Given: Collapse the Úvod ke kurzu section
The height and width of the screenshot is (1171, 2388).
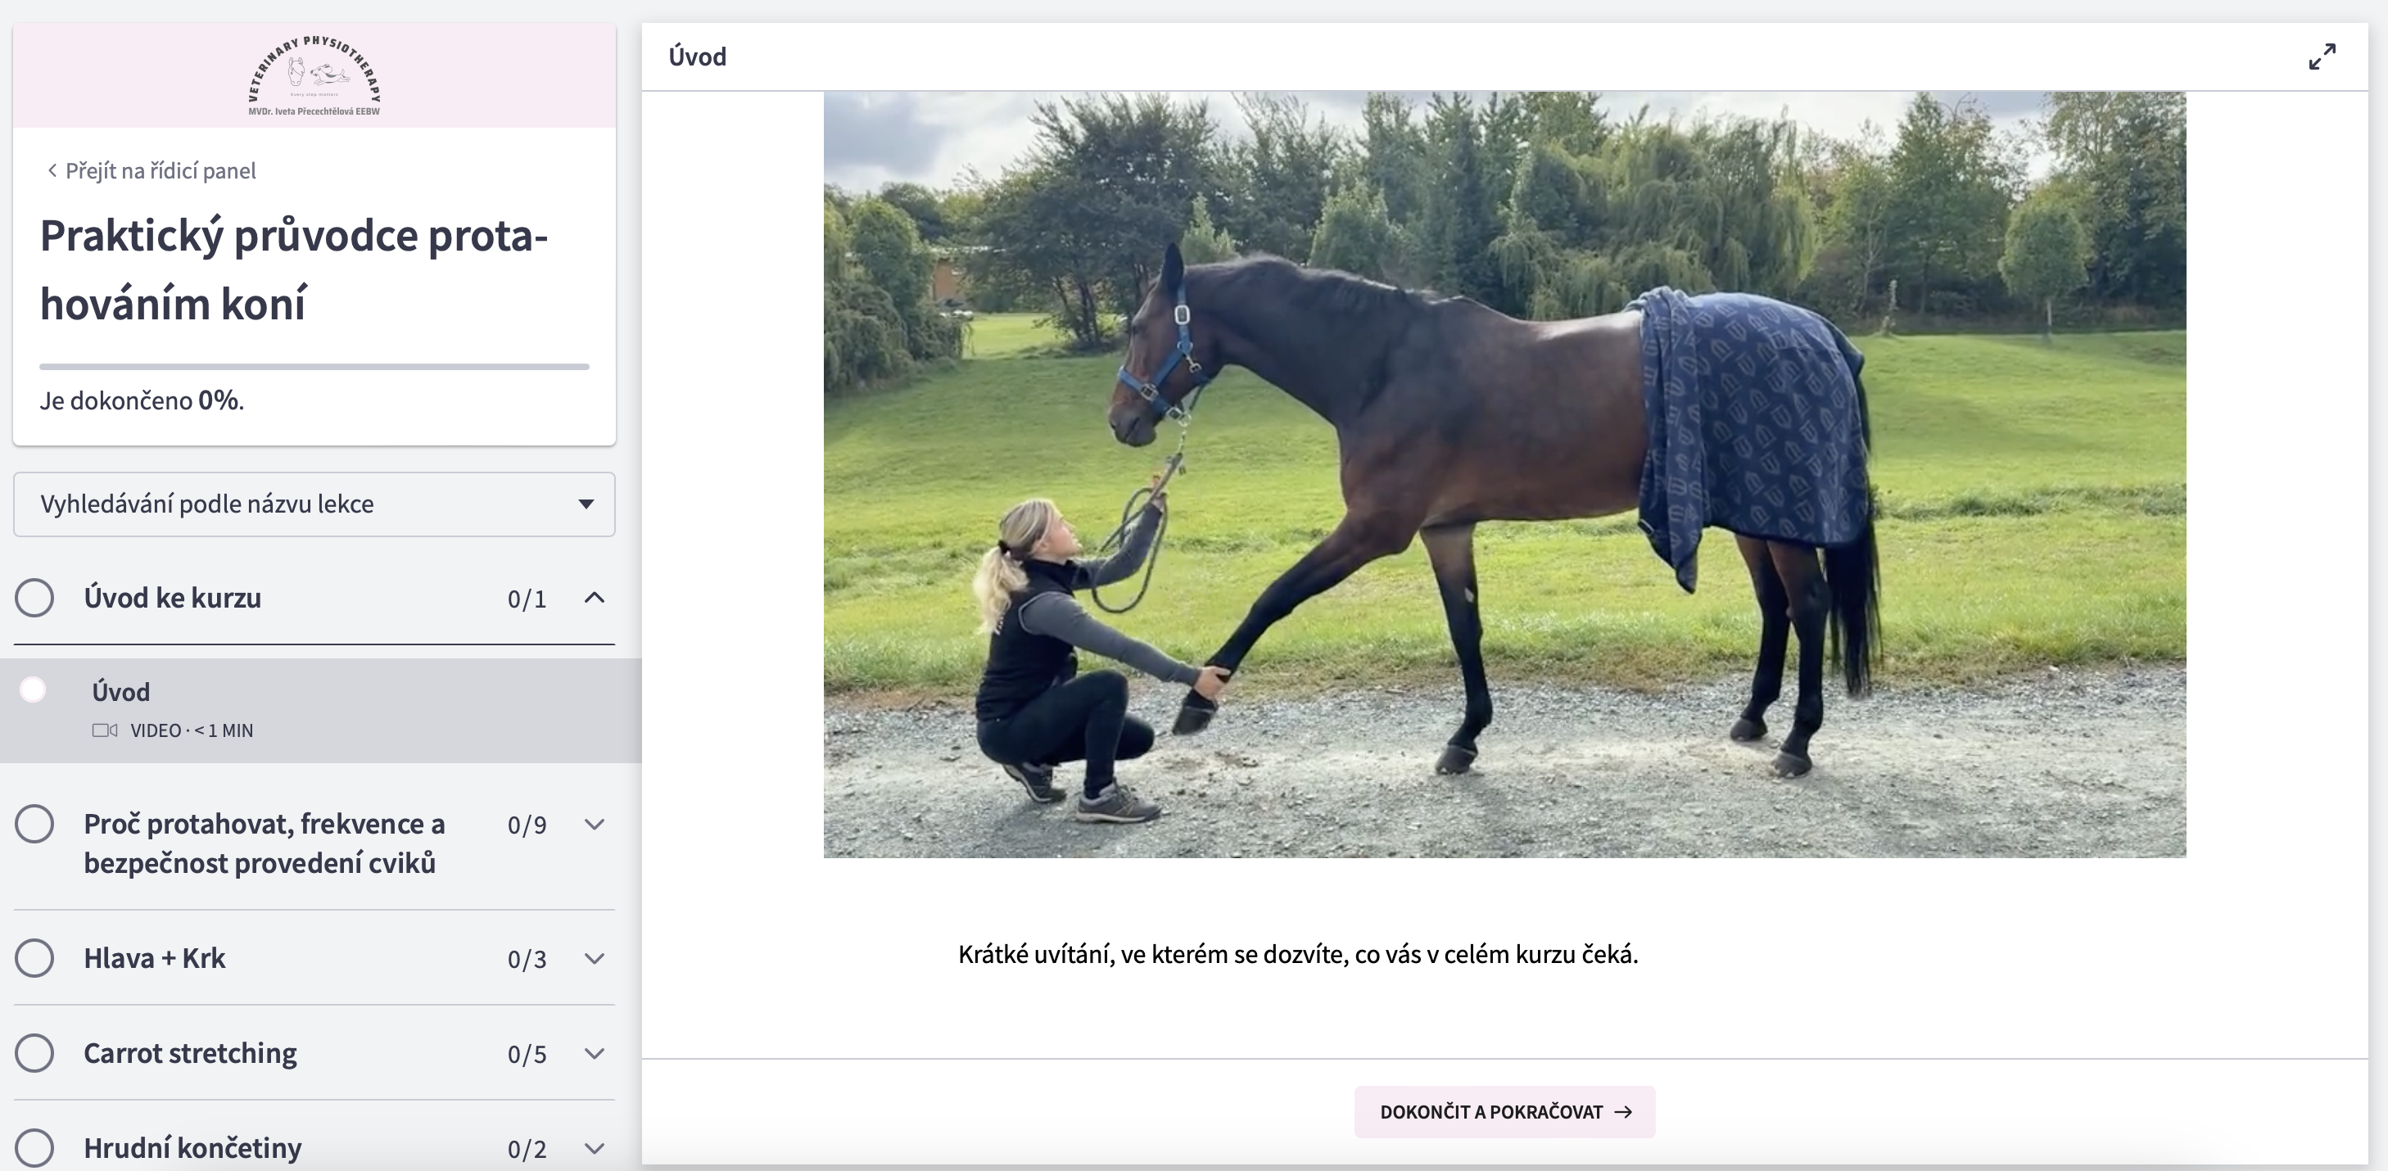Looking at the screenshot, I should (595, 598).
